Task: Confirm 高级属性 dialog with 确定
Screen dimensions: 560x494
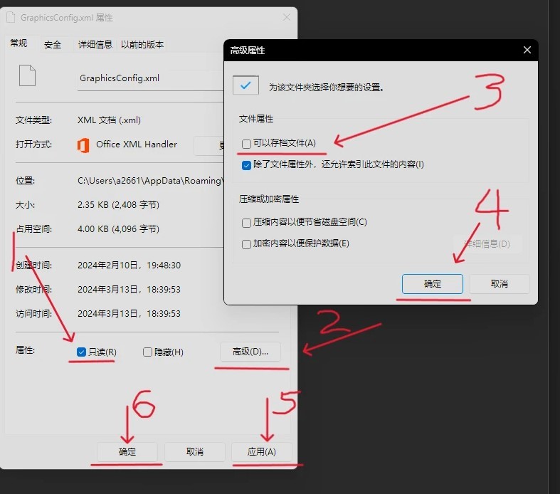Action: [433, 284]
